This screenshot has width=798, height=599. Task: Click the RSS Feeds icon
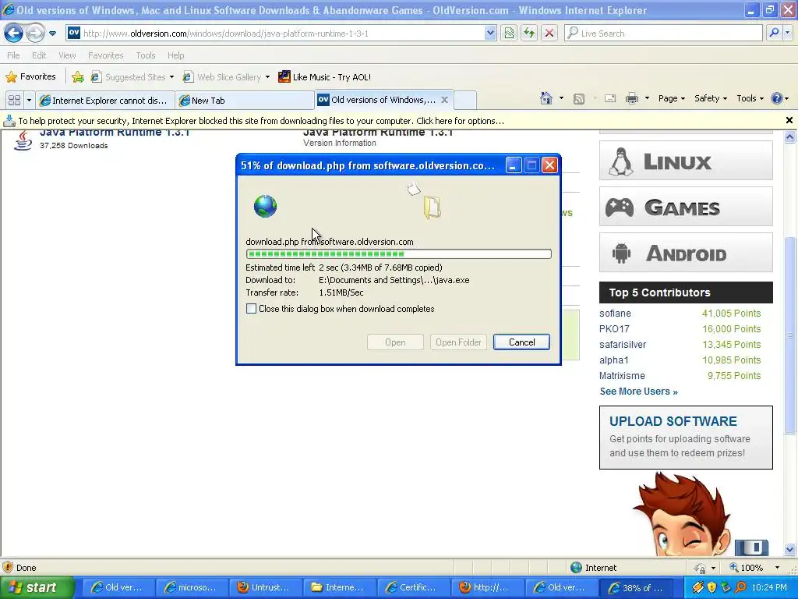coord(579,99)
